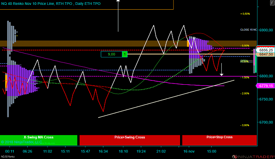Click the 15:11 time axis label
275x159 pixels.
click(65, 152)
